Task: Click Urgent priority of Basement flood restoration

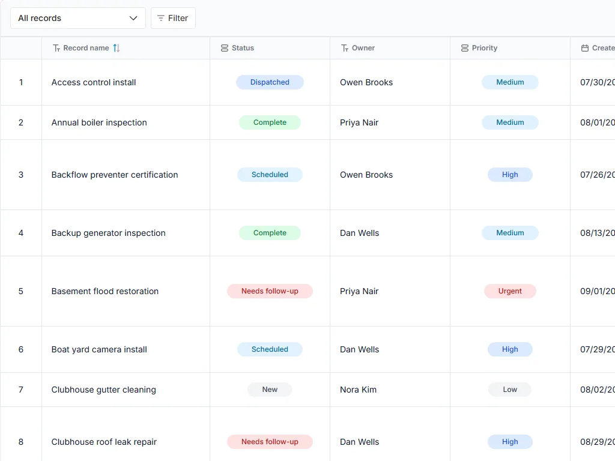Action: coord(510,291)
